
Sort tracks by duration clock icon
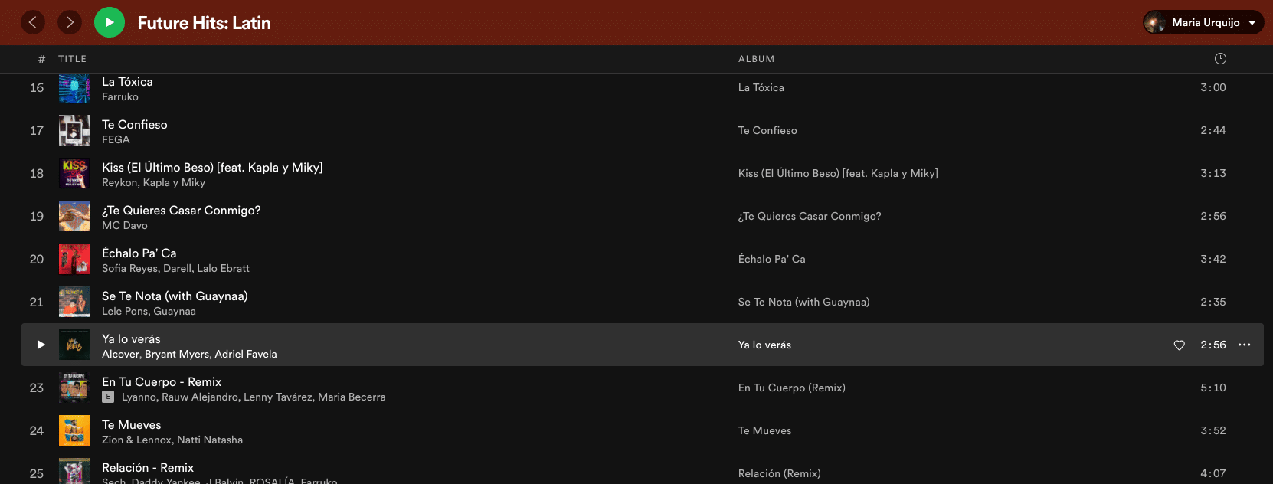click(1220, 59)
